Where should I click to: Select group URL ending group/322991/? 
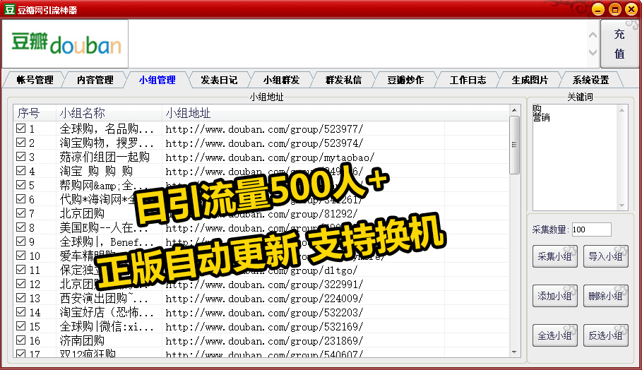click(264, 285)
